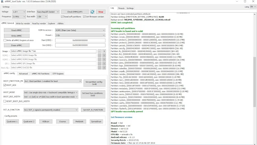Enable RESET_BOOT_BUS_WIDTH checkbox
The width and height of the screenshot is (257, 145).
(x=5, y=101)
